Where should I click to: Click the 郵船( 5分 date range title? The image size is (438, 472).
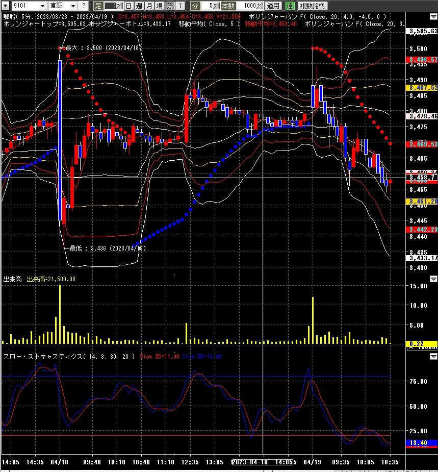pos(58,16)
